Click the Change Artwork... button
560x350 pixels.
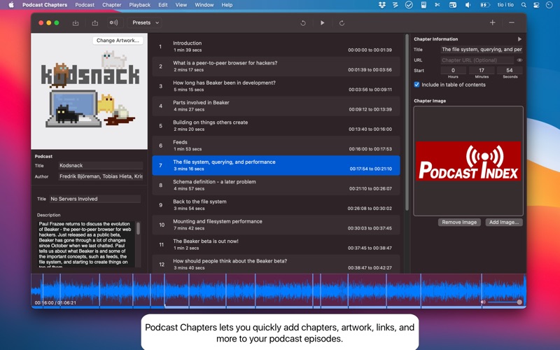(118, 41)
